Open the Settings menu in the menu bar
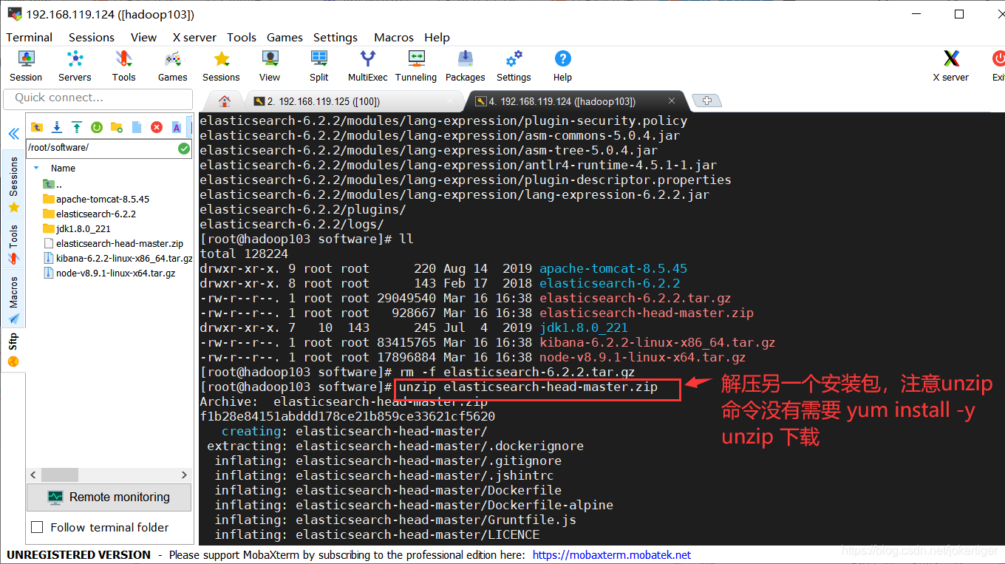The height and width of the screenshot is (564, 1005). (x=335, y=37)
